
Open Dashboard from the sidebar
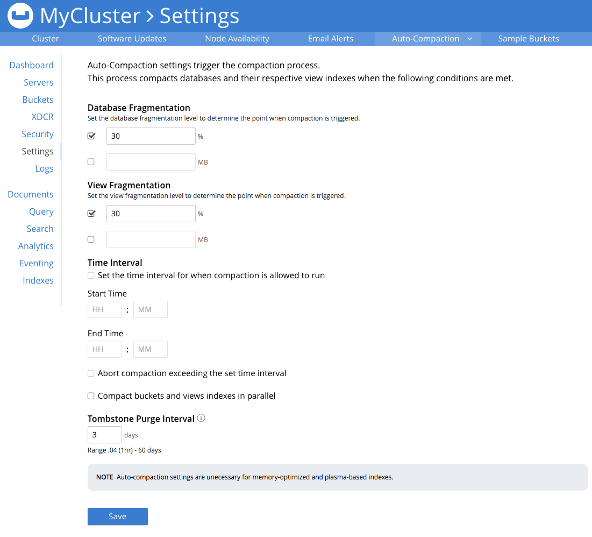click(x=31, y=65)
